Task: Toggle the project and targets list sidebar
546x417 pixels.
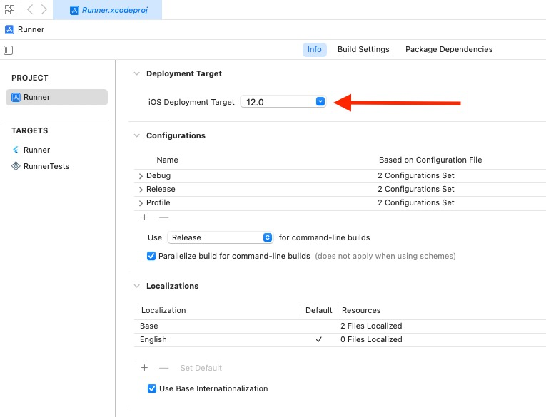Action: [9, 50]
